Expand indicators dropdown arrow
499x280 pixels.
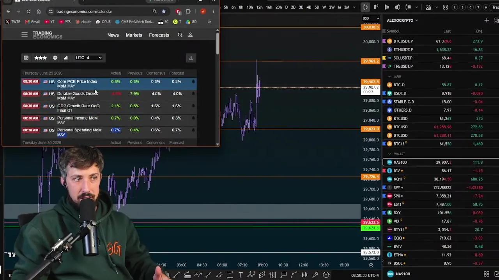[x=436, y=7]
